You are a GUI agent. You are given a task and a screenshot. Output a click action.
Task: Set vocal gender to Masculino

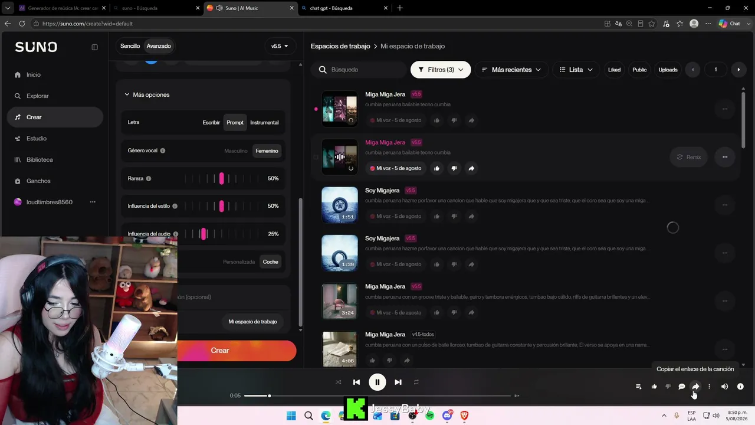pyautogui.click(x=236, y=151)
